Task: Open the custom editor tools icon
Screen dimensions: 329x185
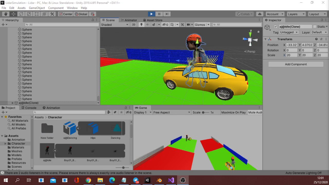Action: tap(52, 14)
